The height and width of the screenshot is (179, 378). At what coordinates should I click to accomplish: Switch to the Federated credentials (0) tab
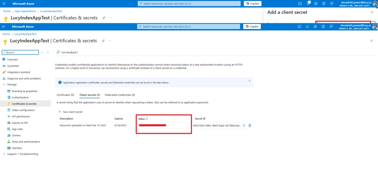pos(120,95)
